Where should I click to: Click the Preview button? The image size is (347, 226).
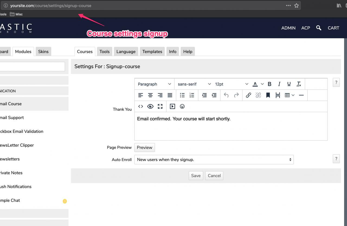point(144,147)
